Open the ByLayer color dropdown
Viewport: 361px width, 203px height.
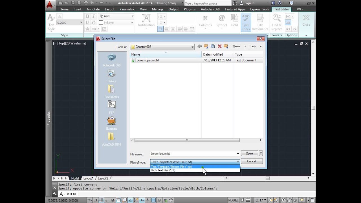[132, 23]
